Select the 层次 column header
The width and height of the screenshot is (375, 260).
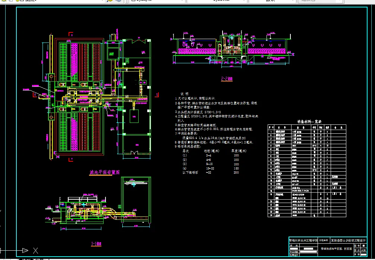click(186, 151)
